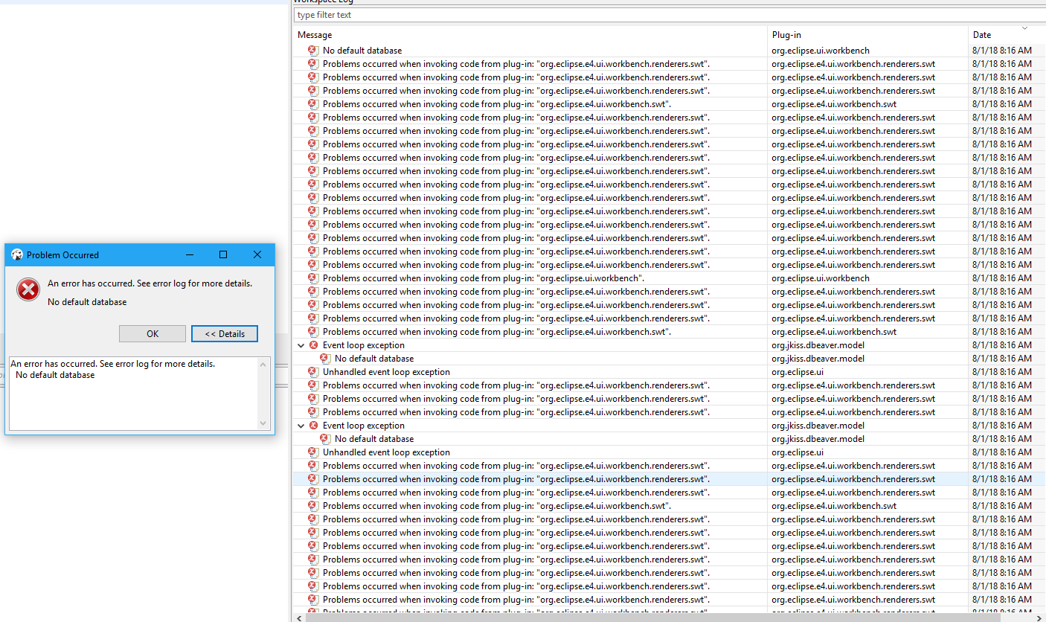Collapse the second "Event loop exception" entry
The width and height of the screenshot is (1046, 622).
(x=301, y=425)
